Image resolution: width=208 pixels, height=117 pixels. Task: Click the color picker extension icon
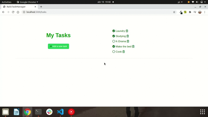[181, 12]
